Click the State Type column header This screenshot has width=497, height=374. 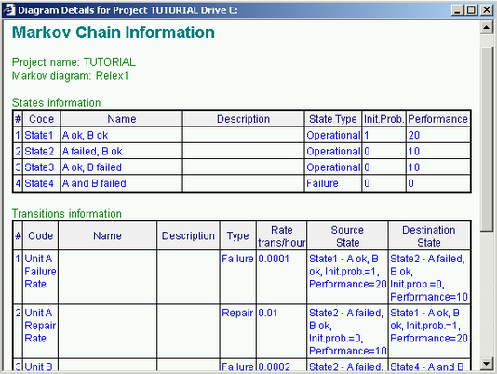click(333, 119)
